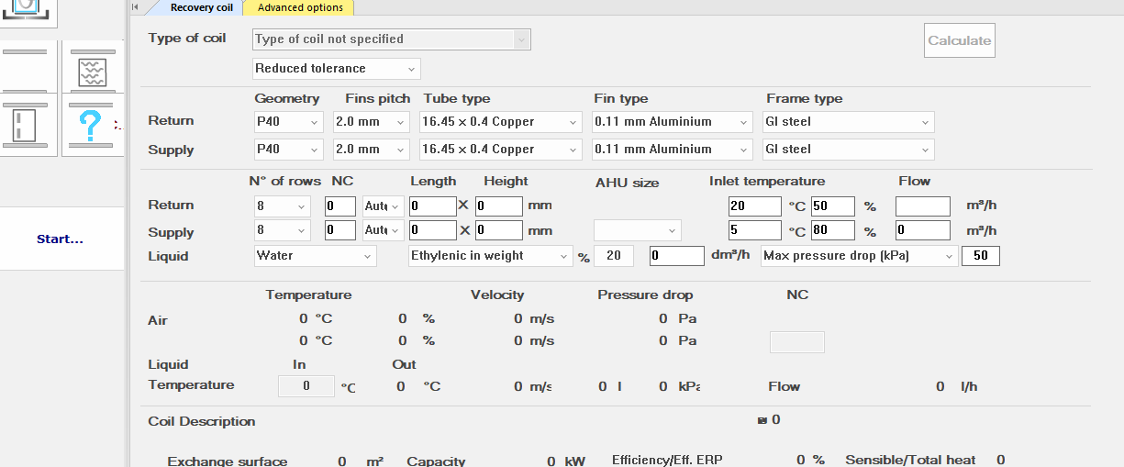1124x467 pixels.
Task: Click the greyed NC result box
Action: coord(796,342)
